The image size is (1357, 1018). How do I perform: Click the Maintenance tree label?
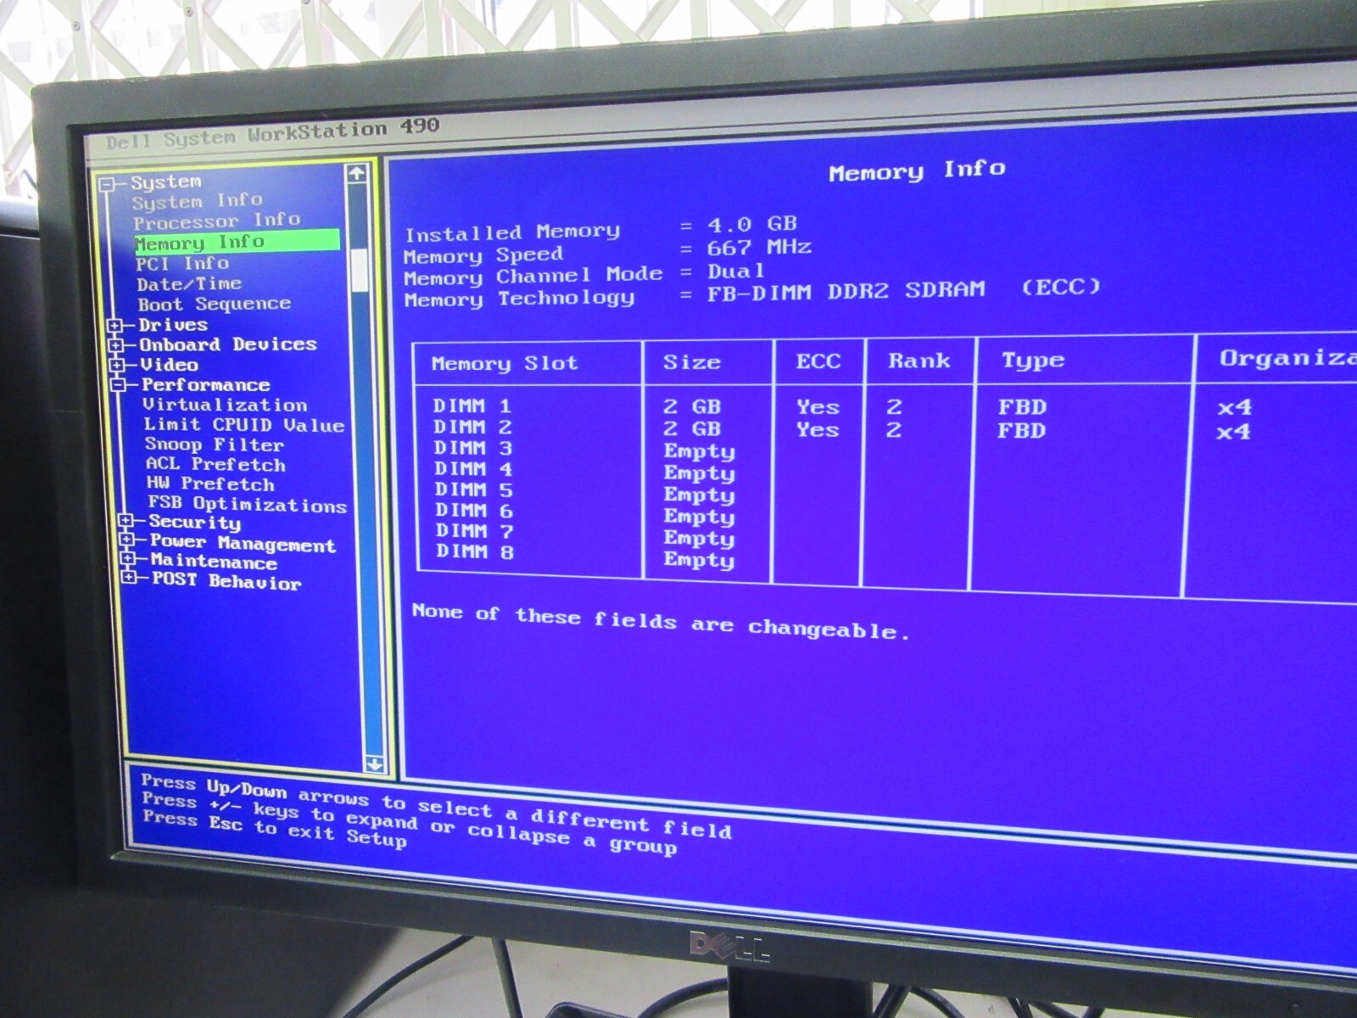pos(214,562)
